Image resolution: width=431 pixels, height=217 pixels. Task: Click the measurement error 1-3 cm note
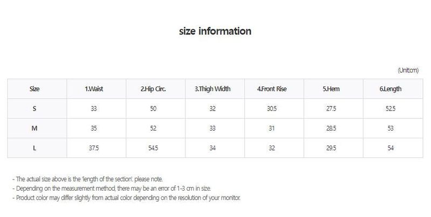(112, 189)
